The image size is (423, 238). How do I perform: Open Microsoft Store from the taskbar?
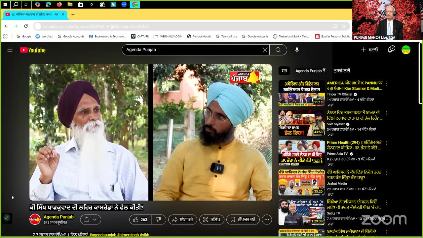81,5
